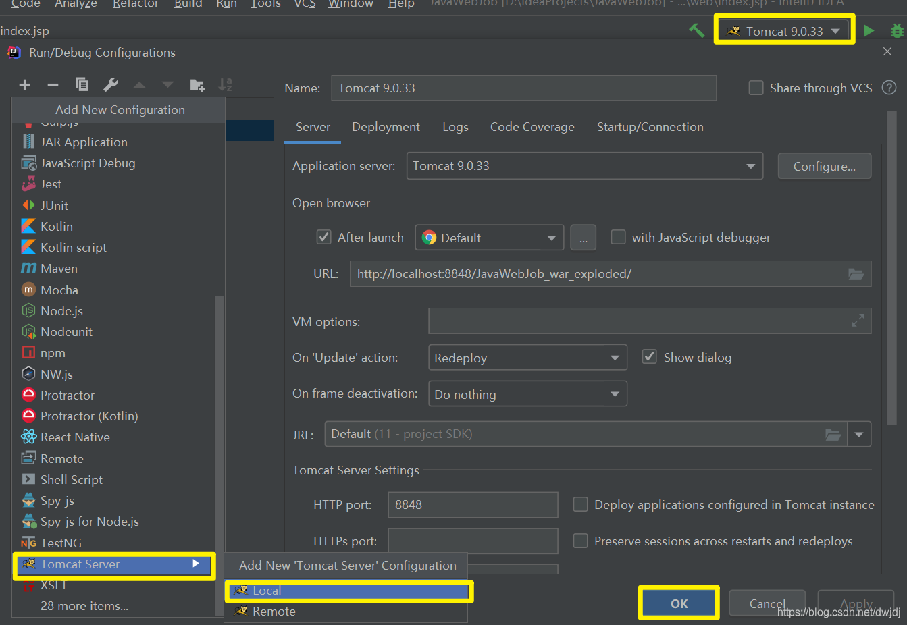Expand the JRE dropdown arrow
Viewport: 907px width, 625px height.
point(859,435)
